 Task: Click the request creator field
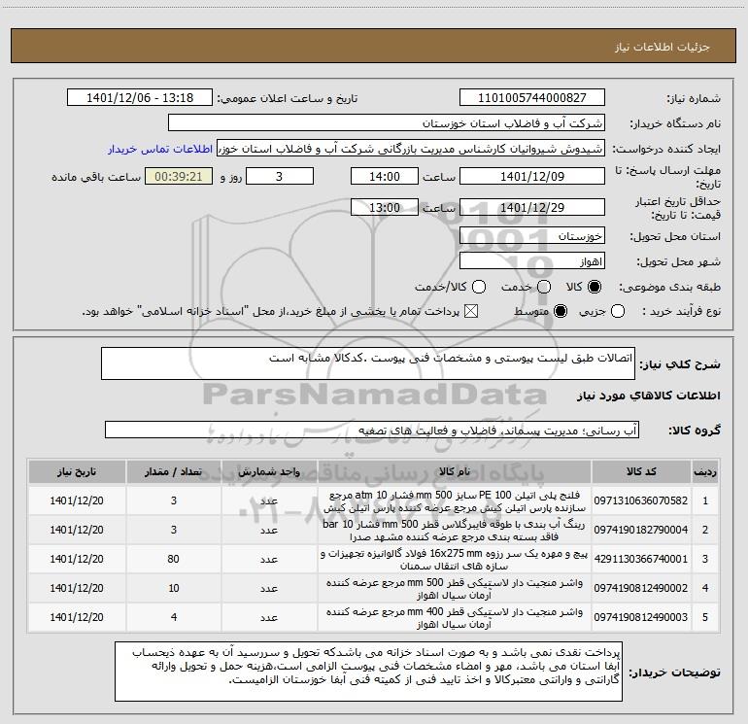pos(411,149)
